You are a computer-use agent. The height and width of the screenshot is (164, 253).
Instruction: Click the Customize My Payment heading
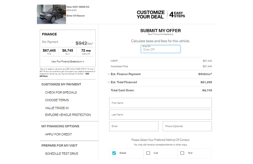[61, 84]
